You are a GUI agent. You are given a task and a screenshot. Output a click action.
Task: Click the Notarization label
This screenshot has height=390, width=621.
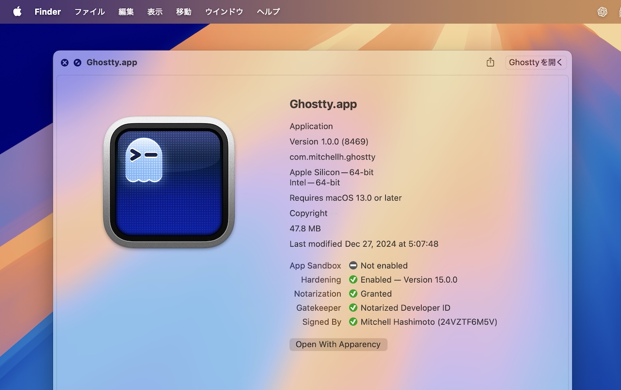click(317, 294)
